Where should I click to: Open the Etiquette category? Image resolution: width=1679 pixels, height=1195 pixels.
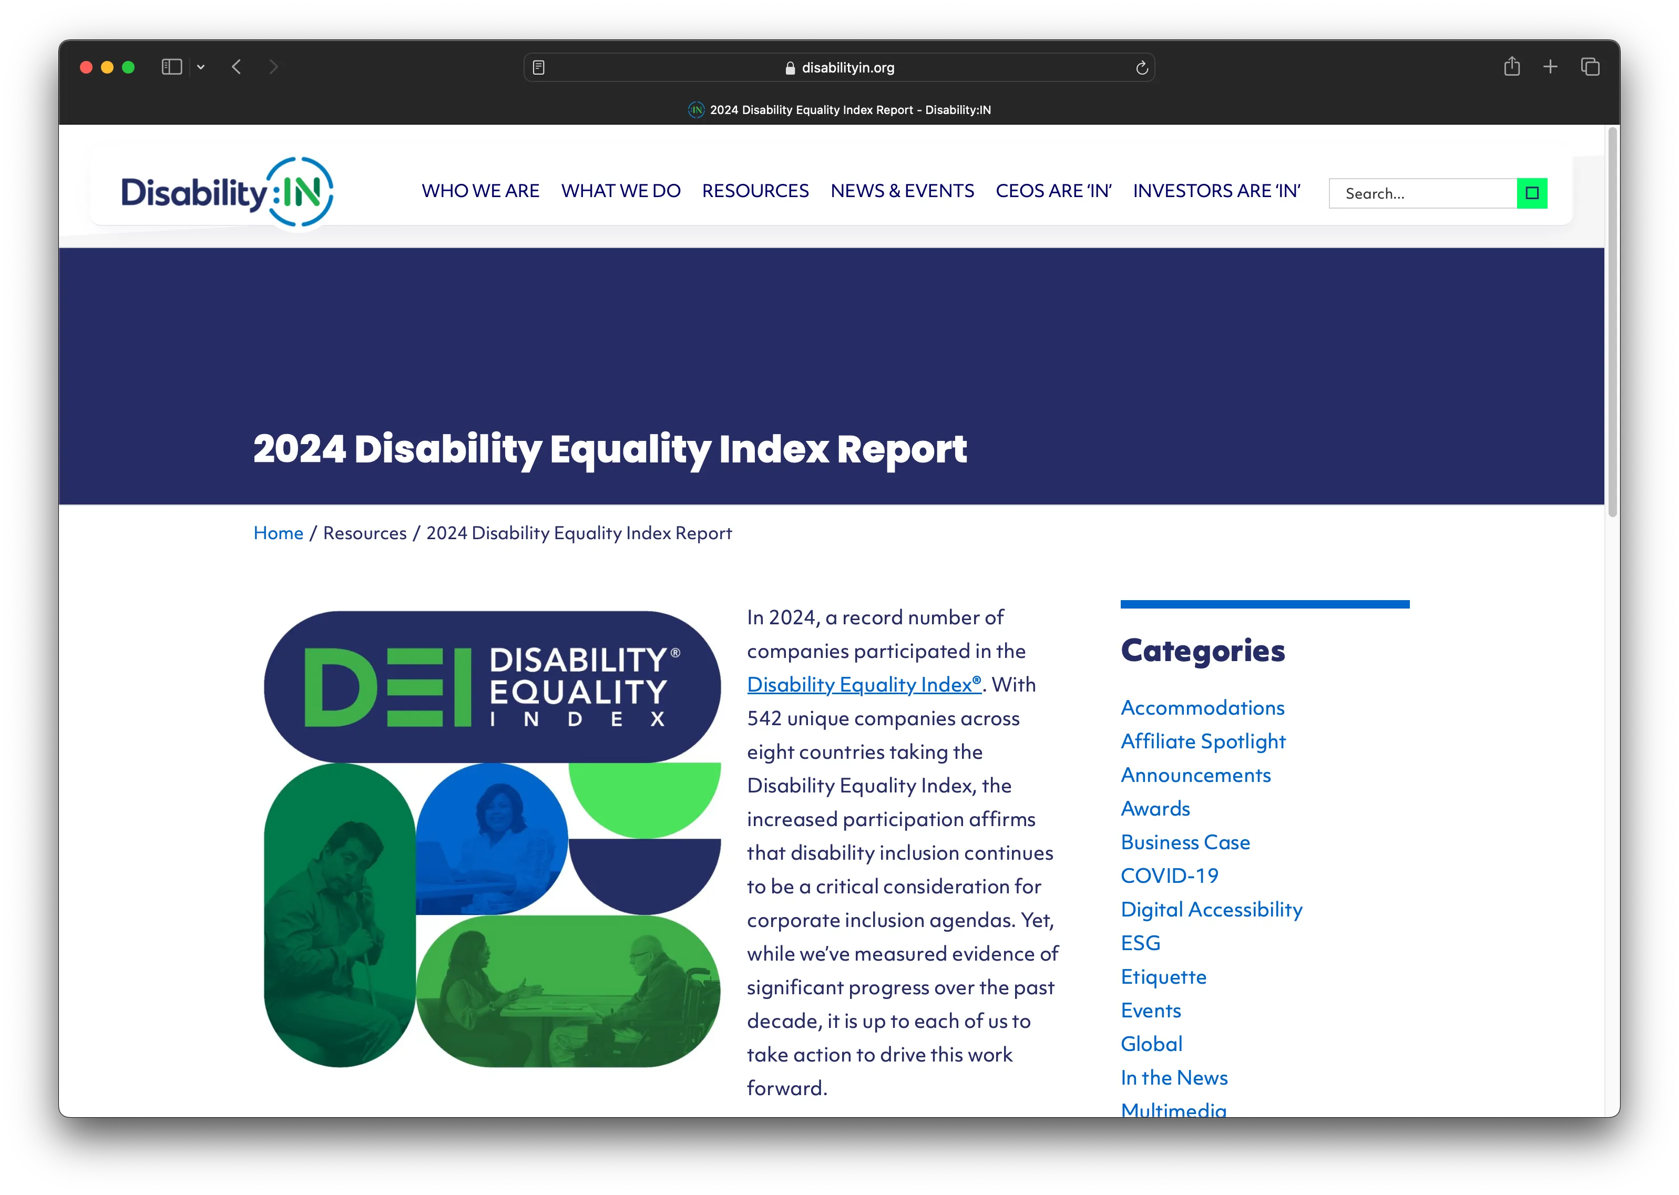1164,977
